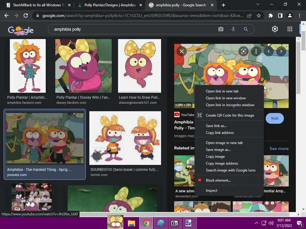Click the horizontal scrollbar right arrow
The image size is (306, 229).
298,214
